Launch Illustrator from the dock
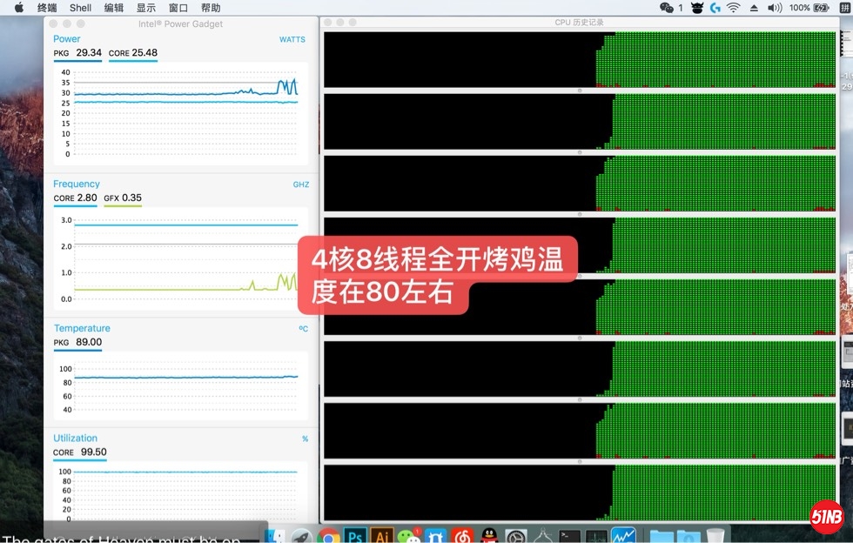The height and width of the screenshot is (543, 853). pyautogui.click(x=381, y=536)
